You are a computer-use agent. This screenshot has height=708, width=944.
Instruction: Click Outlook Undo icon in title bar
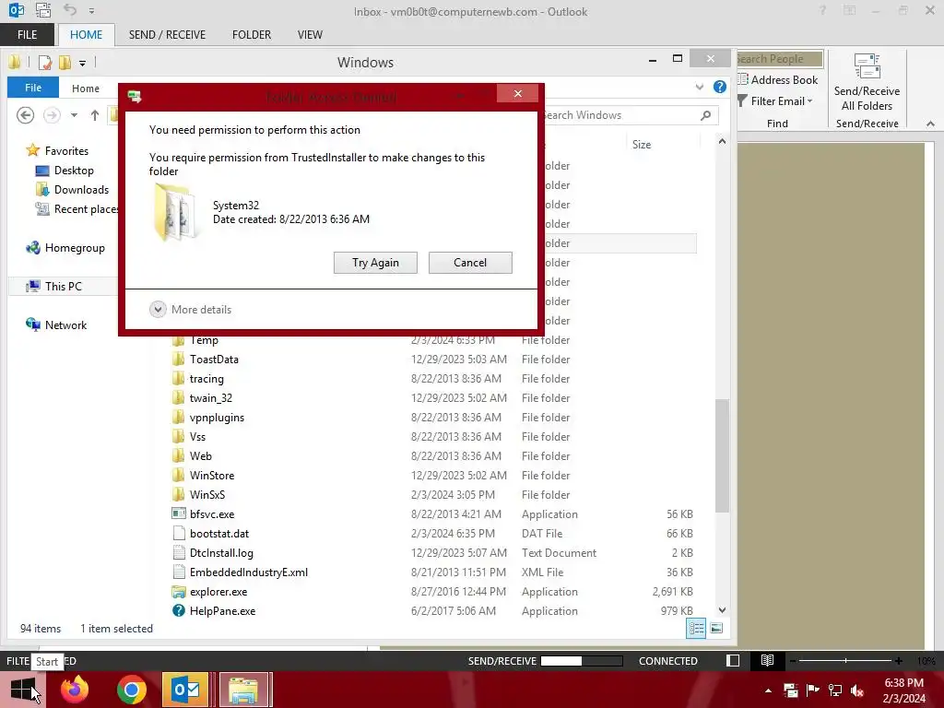click(x=70, y=10)
